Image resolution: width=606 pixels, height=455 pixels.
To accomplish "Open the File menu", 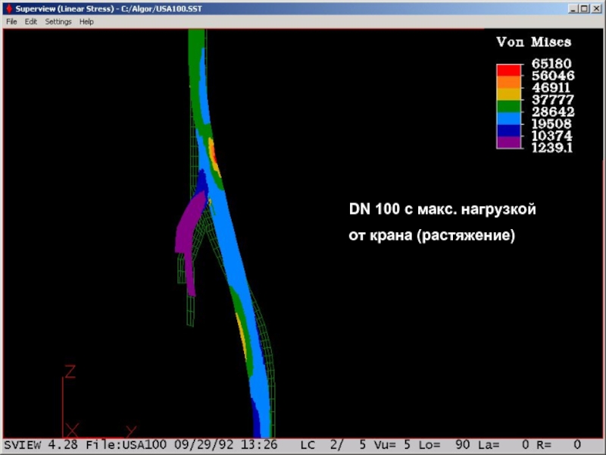I will (x=11, y=22).
